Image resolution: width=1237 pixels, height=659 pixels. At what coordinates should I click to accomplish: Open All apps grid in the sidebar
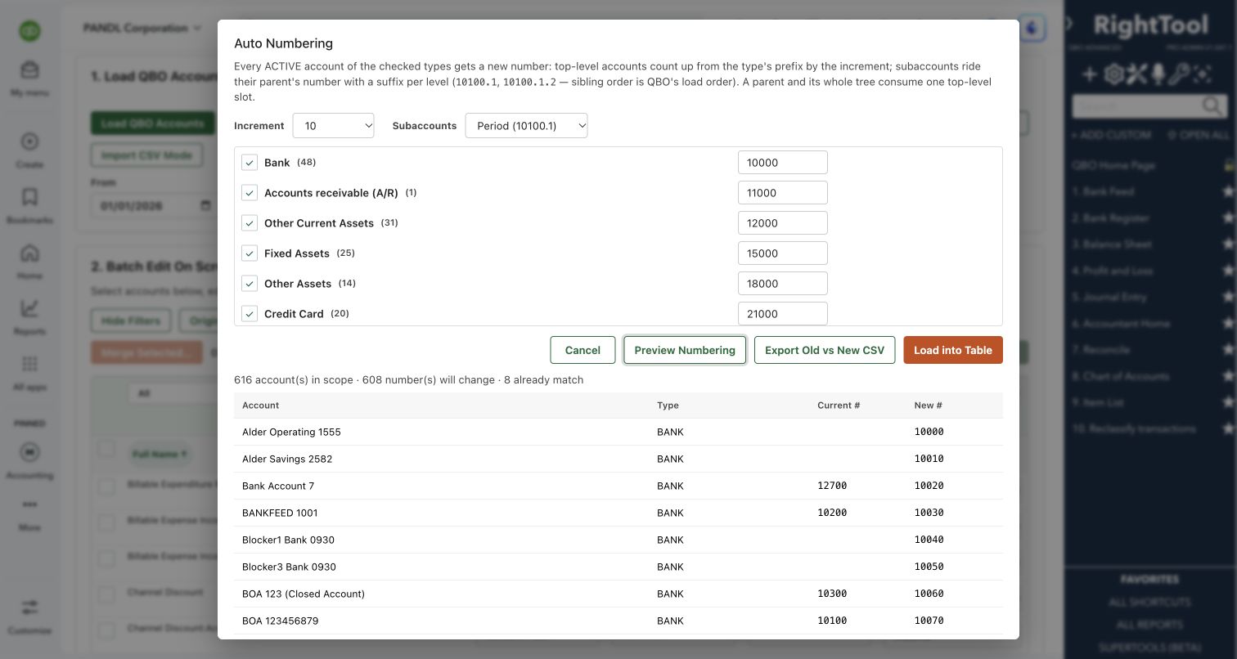(29, 373)
